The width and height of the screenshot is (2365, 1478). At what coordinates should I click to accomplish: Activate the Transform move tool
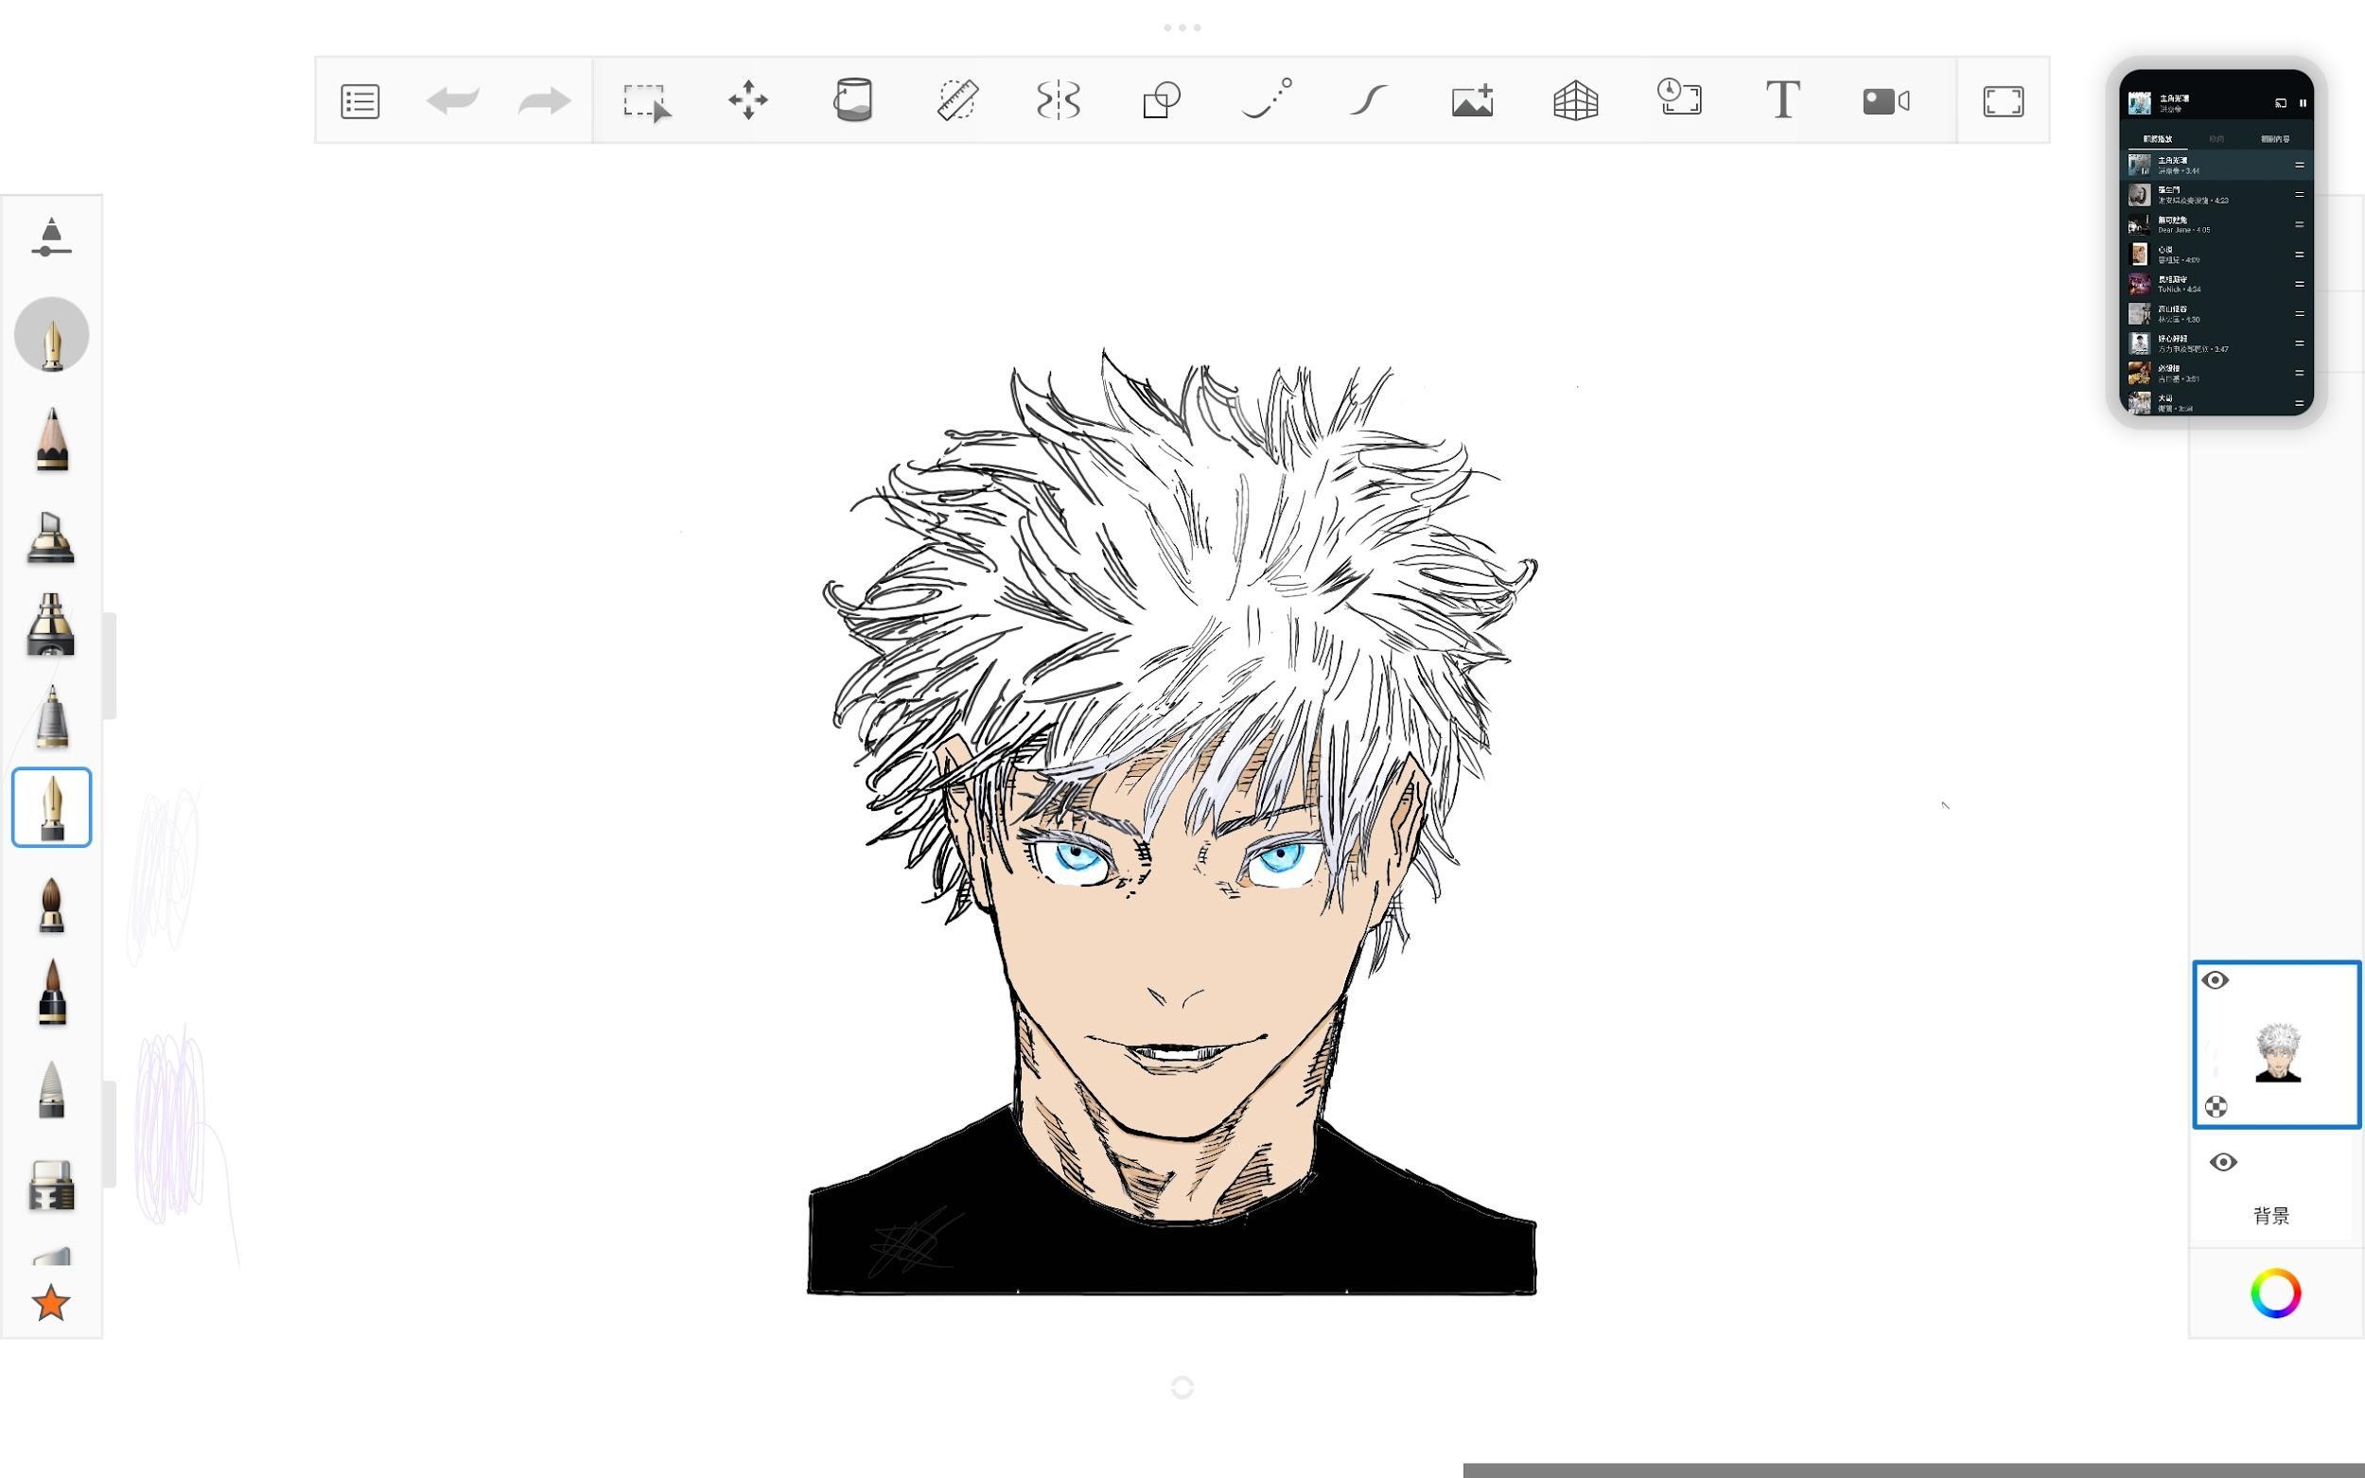748,99
